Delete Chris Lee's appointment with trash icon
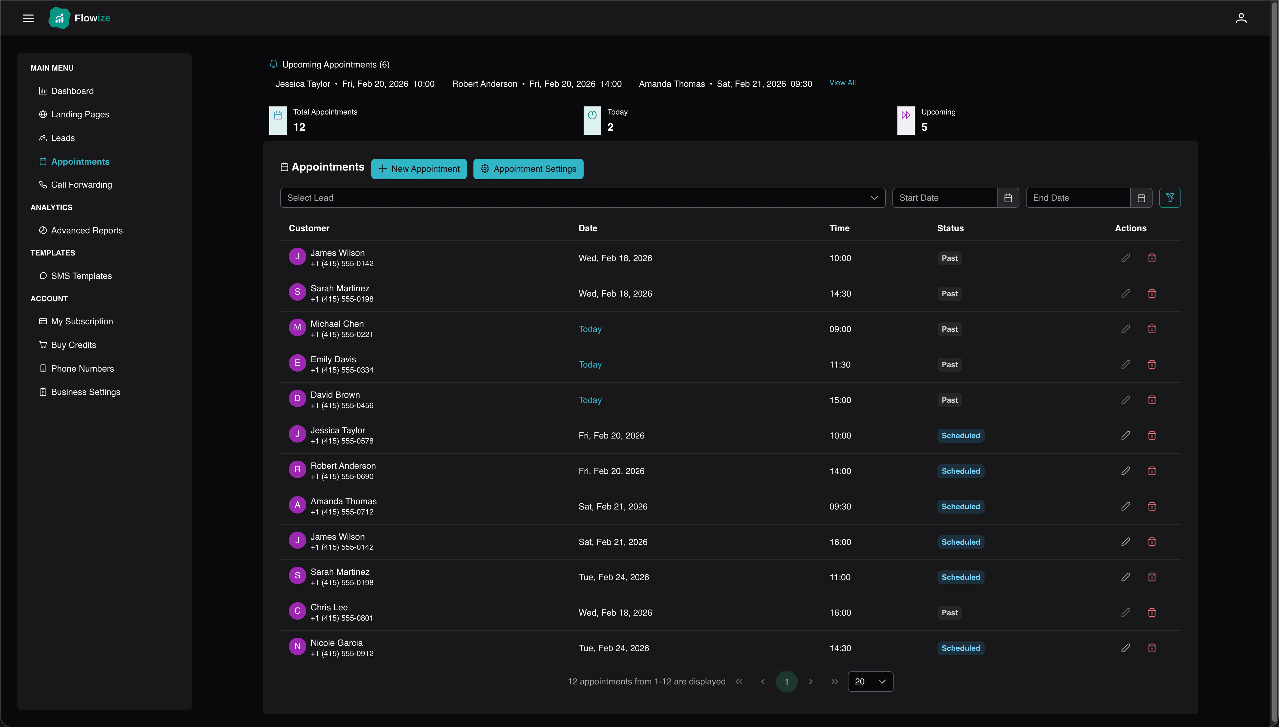Screen dimensions: 1279x727 coord(1152,612)
